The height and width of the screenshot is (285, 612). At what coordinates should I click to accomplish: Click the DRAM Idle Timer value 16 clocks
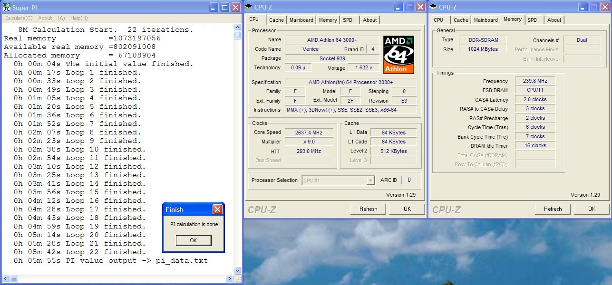click(535, 146)
